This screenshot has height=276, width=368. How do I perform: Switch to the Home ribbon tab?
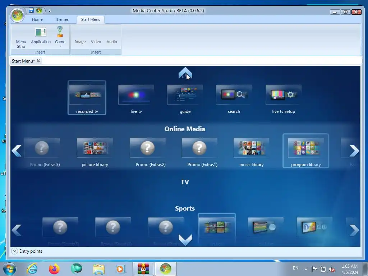tap(37, 19)
